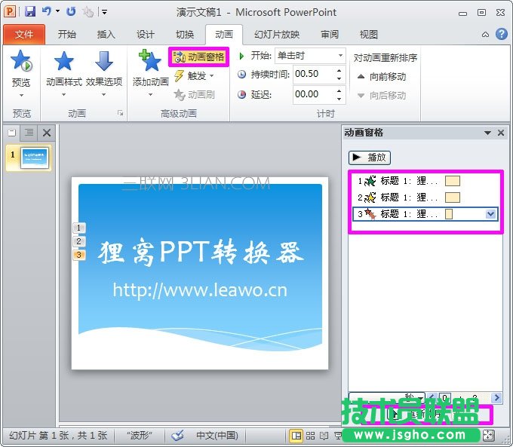The image size is (513, 447).
Task: Expand the 预览 dropdown arrow
Action: tap(22, 95)
